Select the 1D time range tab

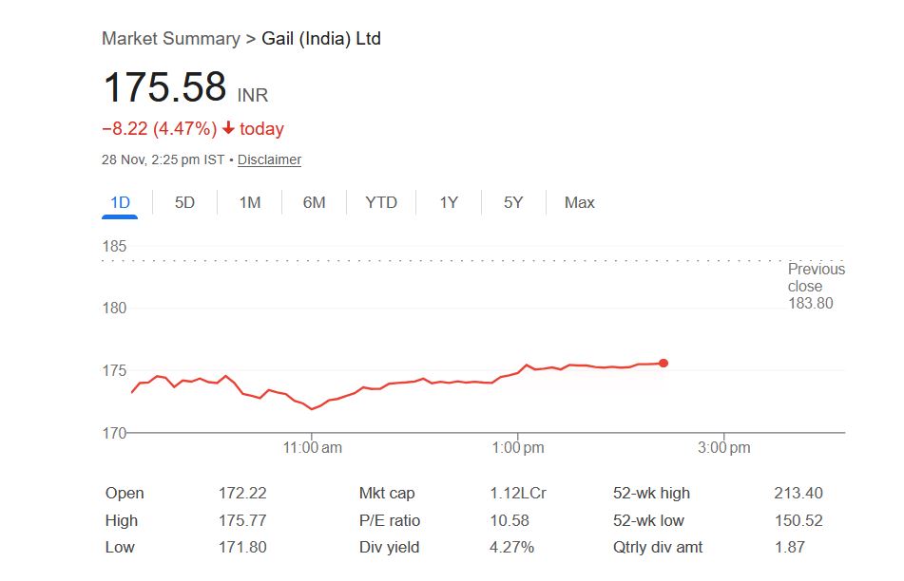coord(120,202)
